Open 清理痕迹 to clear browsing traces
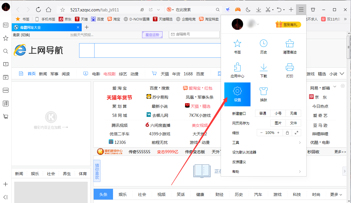The width and height of the screenshot is (351, 203). [290, 46]
